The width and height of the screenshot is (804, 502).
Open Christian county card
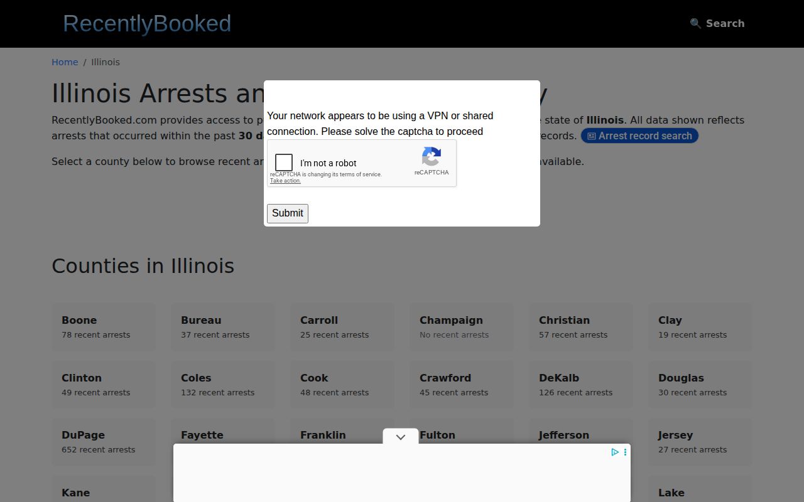(x=581, y=327)
